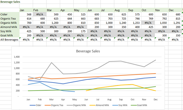Image resolution: width=183 pixels, height=110 pixels.
Task: Click the Almond Milk row label
Action: [x=10, y=27]
